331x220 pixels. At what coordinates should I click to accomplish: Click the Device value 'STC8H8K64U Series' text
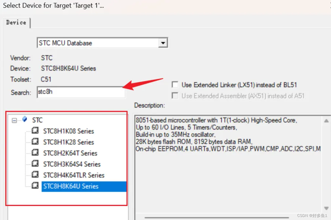pyautogui.click(x=68, y=69)
